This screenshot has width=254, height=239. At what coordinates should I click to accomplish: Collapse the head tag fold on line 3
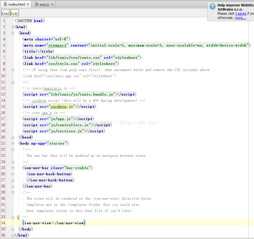click(13, 33)
